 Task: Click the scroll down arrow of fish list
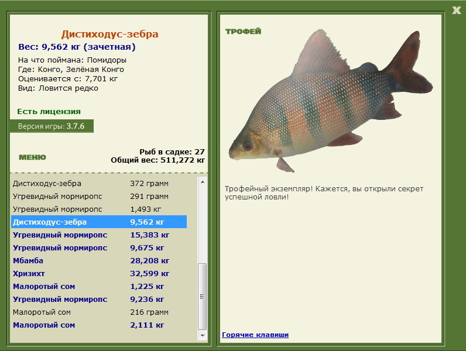tap(203, 336)
